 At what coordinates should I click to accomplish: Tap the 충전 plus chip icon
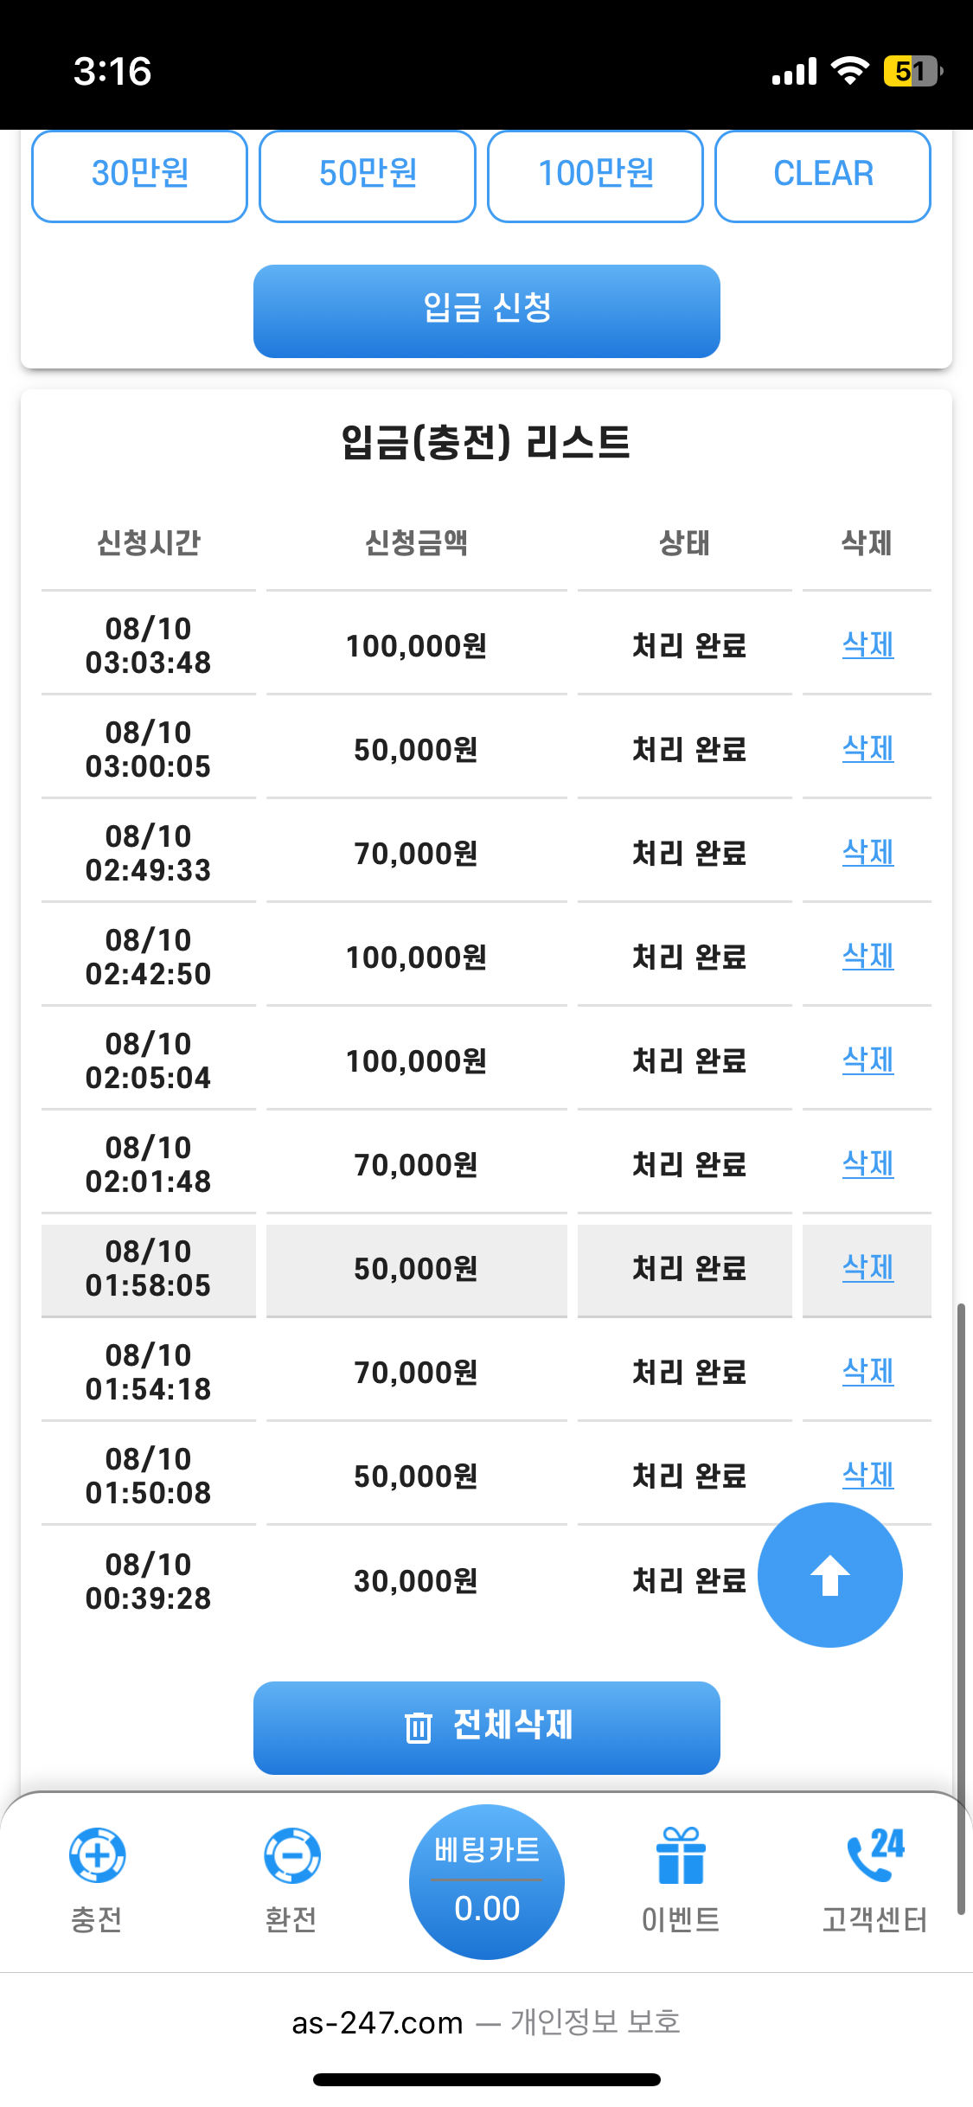tap(97, 1854)
